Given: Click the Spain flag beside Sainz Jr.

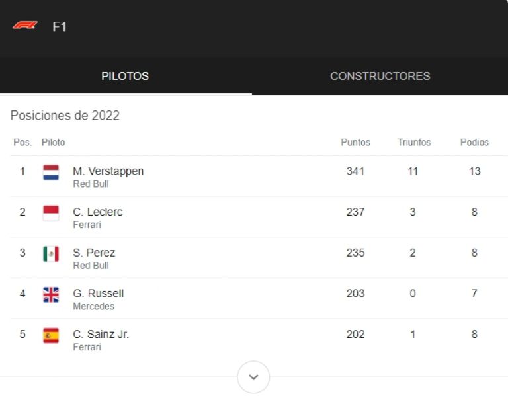Looking at the screenshot, I should point(51,335).
